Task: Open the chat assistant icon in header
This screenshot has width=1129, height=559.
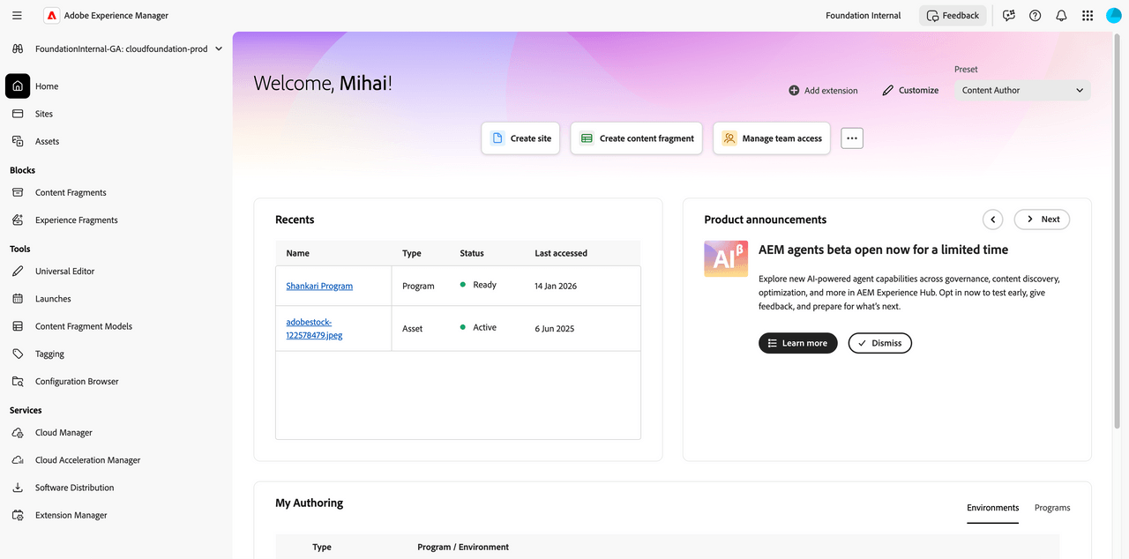Action: tap(1009, 15)
